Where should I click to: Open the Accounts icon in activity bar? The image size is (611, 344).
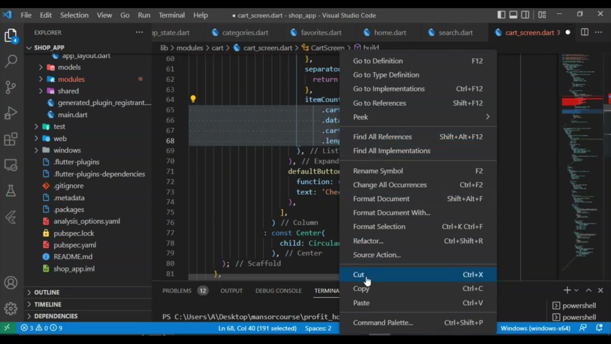pyautogui.click(x=11, y=283)
